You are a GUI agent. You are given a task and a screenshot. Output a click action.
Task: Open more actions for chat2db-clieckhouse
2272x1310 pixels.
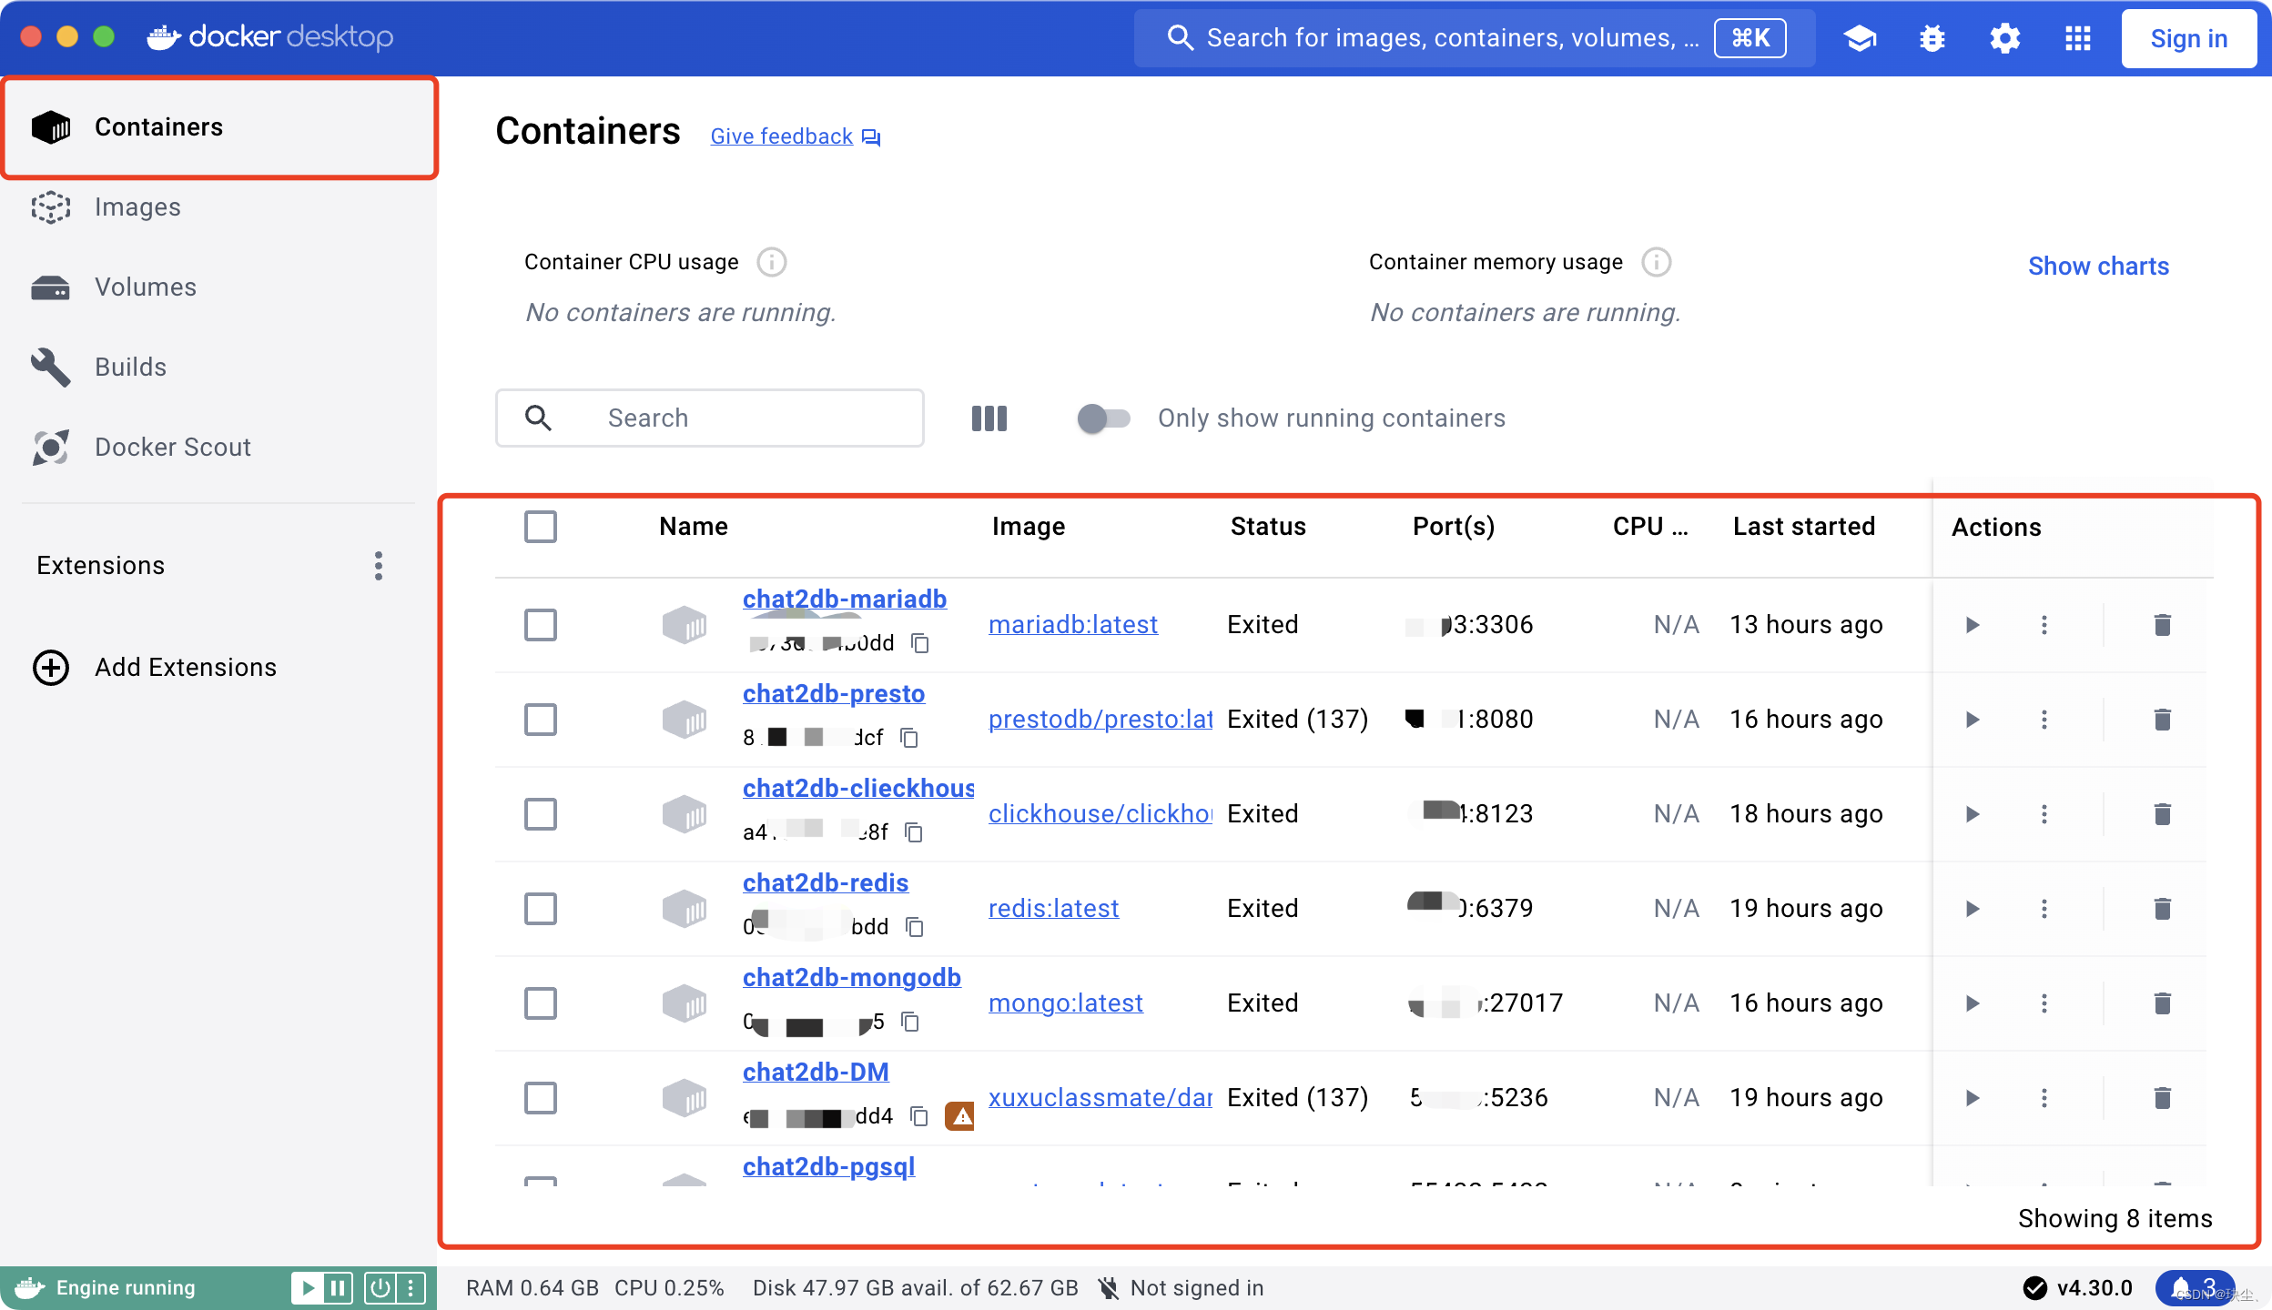tap(2044, 814)
